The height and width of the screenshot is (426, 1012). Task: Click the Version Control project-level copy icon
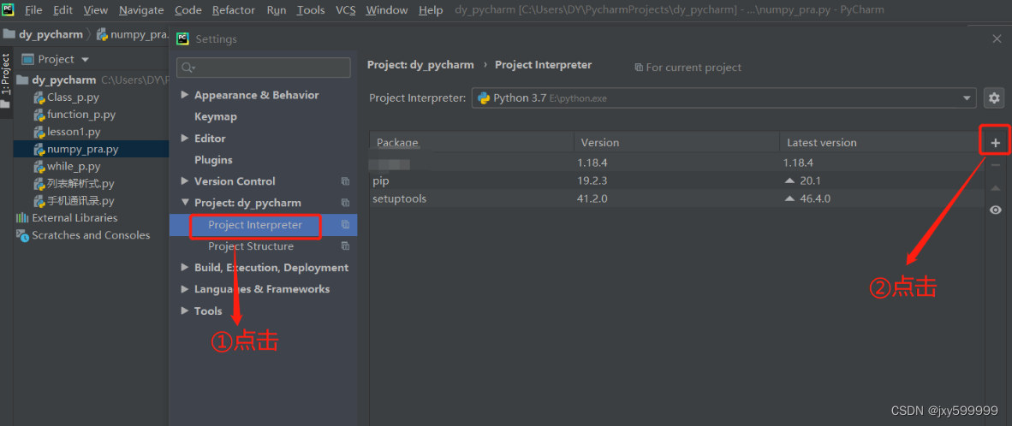click(x=345, y=181)
